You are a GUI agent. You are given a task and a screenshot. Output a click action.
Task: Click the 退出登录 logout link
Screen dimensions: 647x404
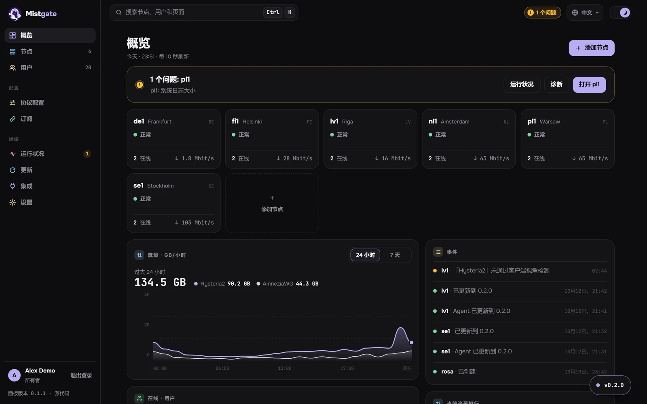tap(81, 375)
